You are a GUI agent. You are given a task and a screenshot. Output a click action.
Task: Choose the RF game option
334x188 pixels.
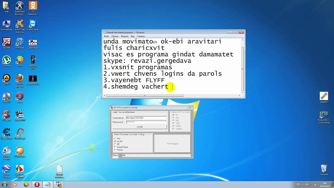115,144
